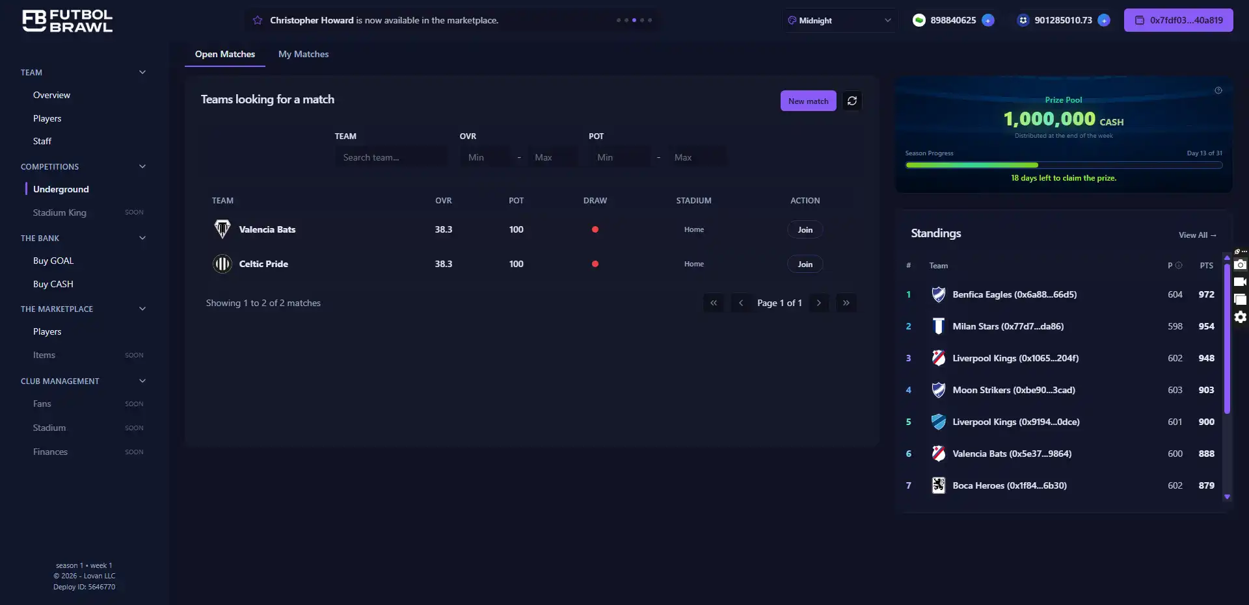Click the info icon on the Prize Pool panel

pyautogui.click(x=1218, y=90)
